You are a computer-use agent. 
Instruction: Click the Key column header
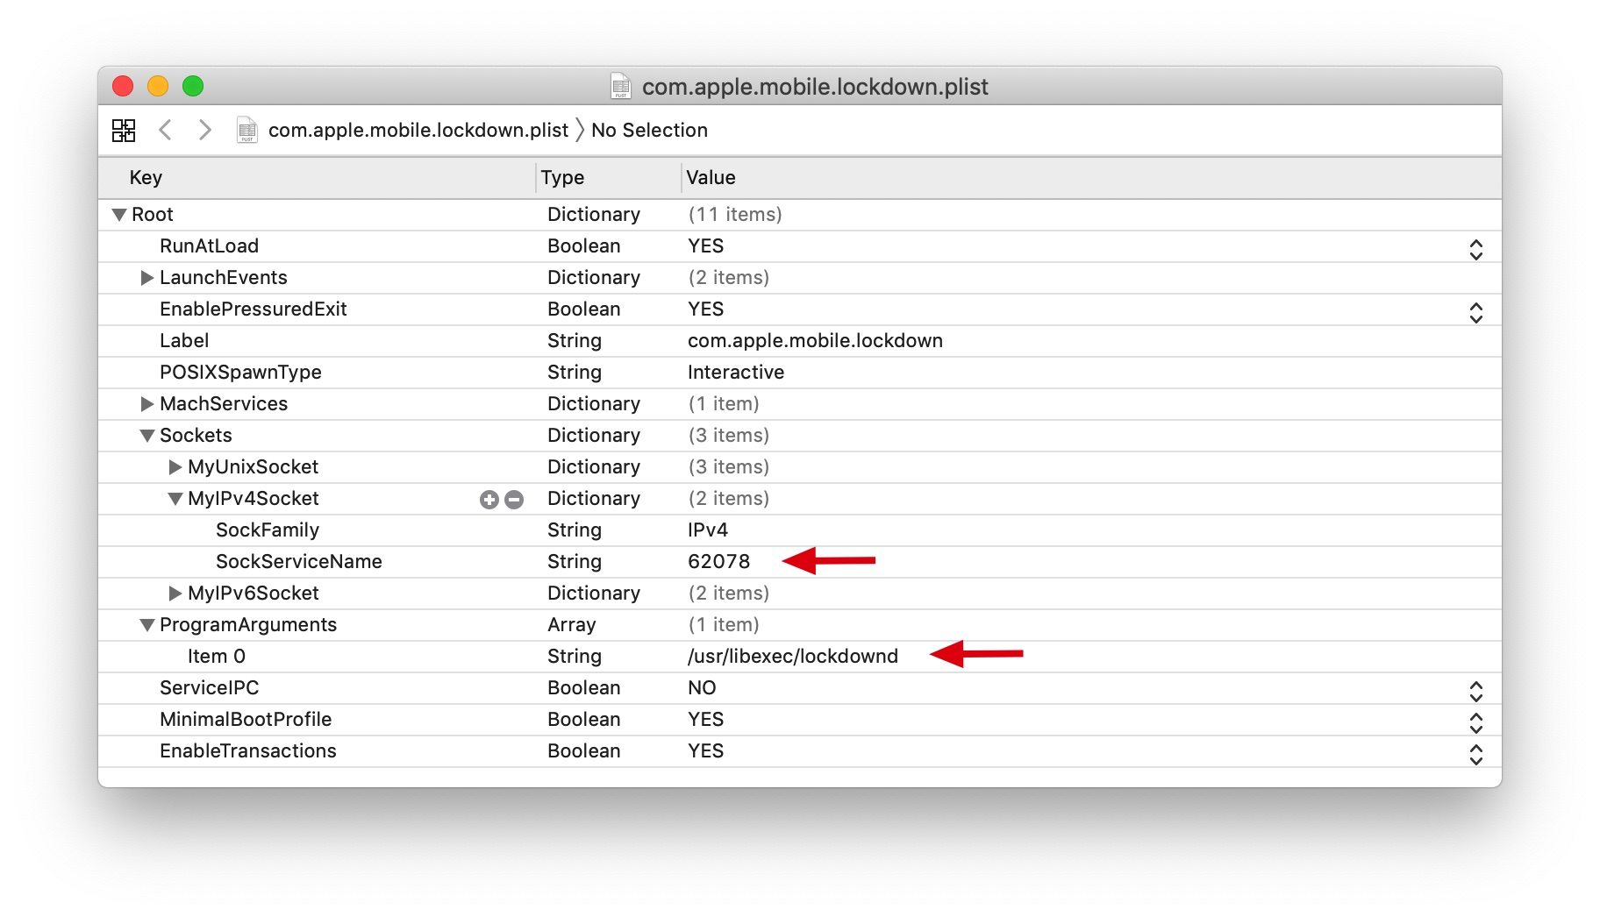click(146, 178)
